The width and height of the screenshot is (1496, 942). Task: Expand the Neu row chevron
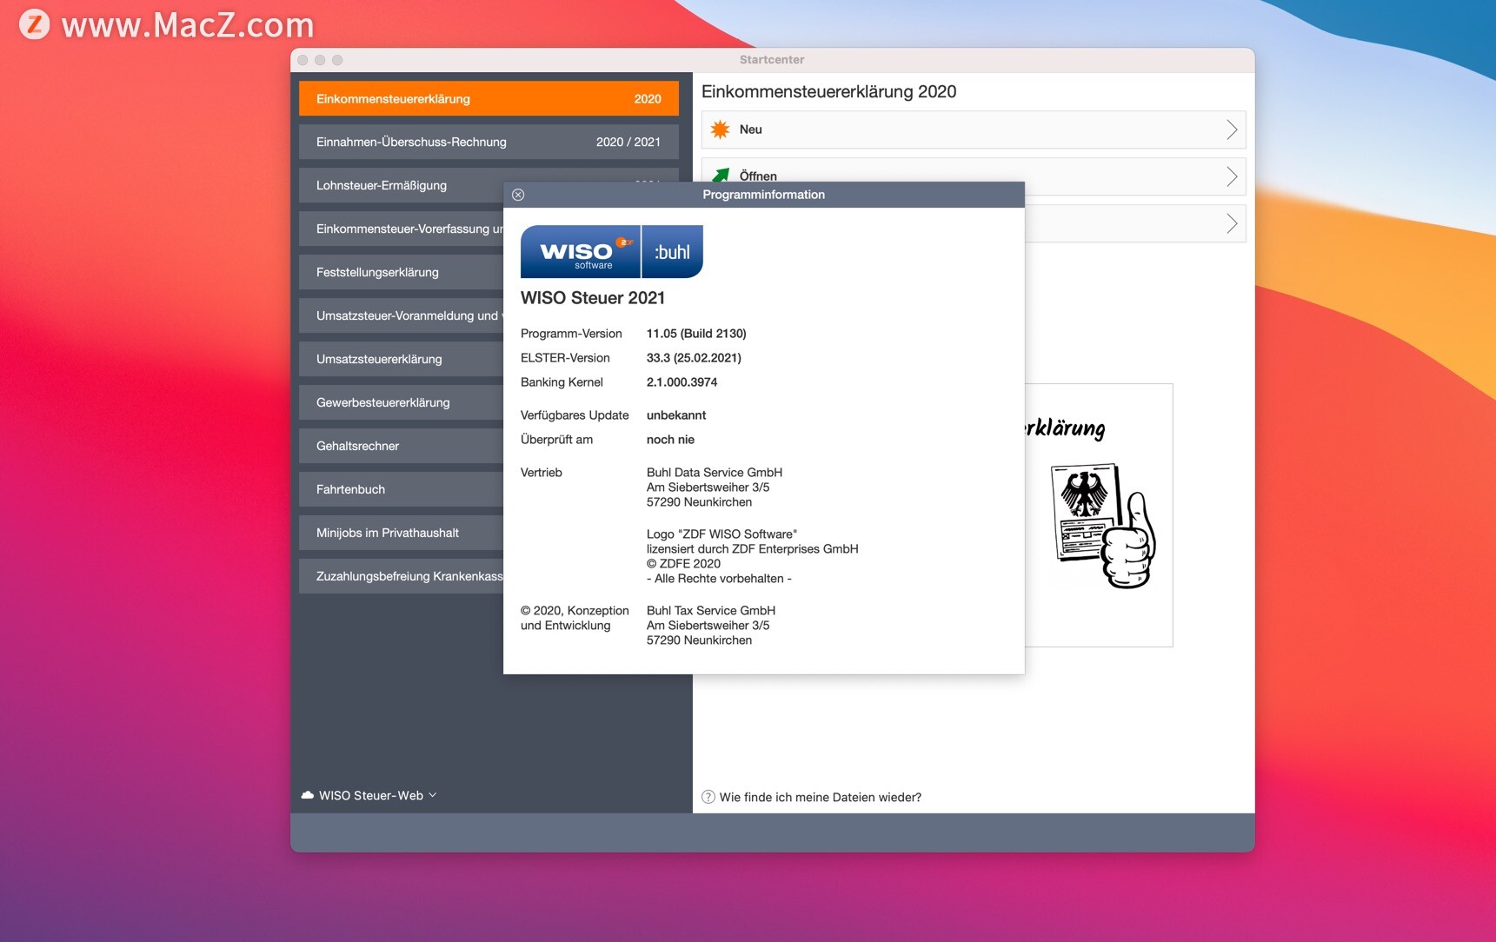pyautogui.click(x=1232, y=129)
